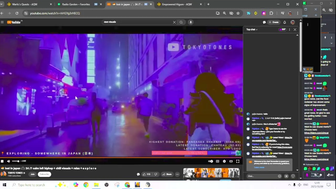
Task: Enter full screen mode
Action: (x=238, y=161)
